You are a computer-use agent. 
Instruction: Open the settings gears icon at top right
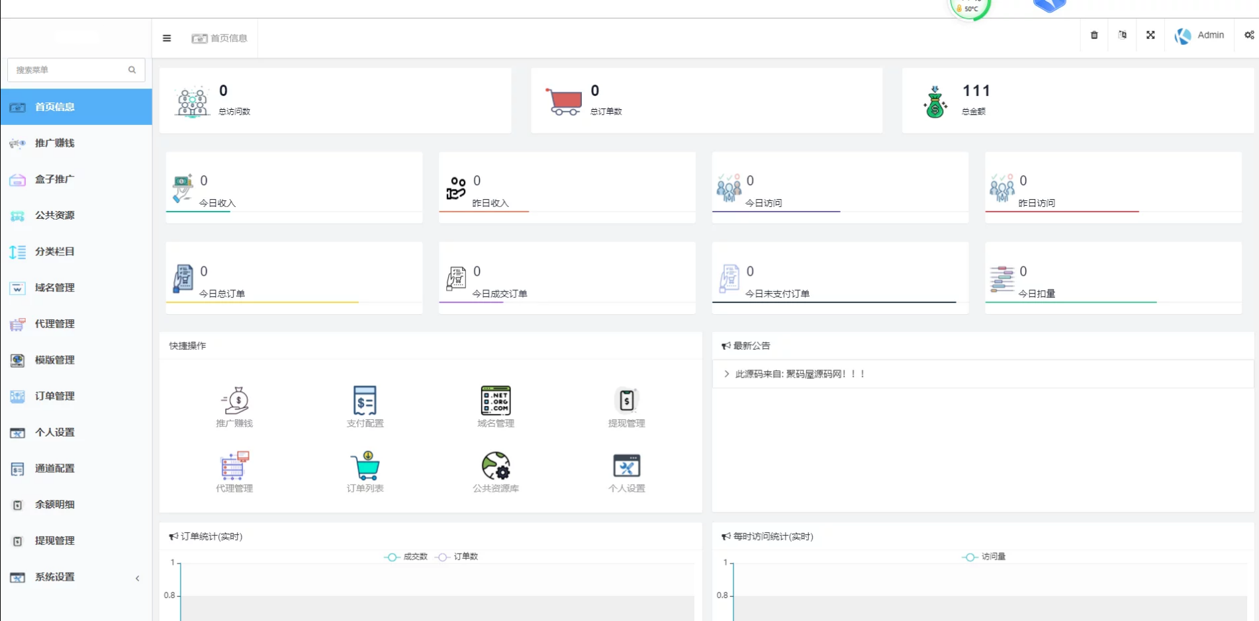1248,35
